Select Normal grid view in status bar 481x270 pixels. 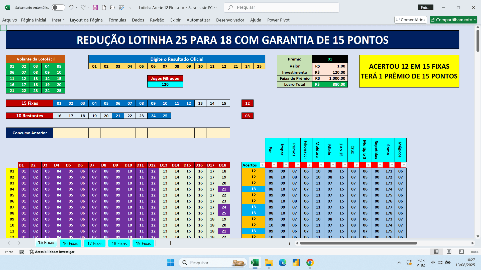(x=436, y=251)
